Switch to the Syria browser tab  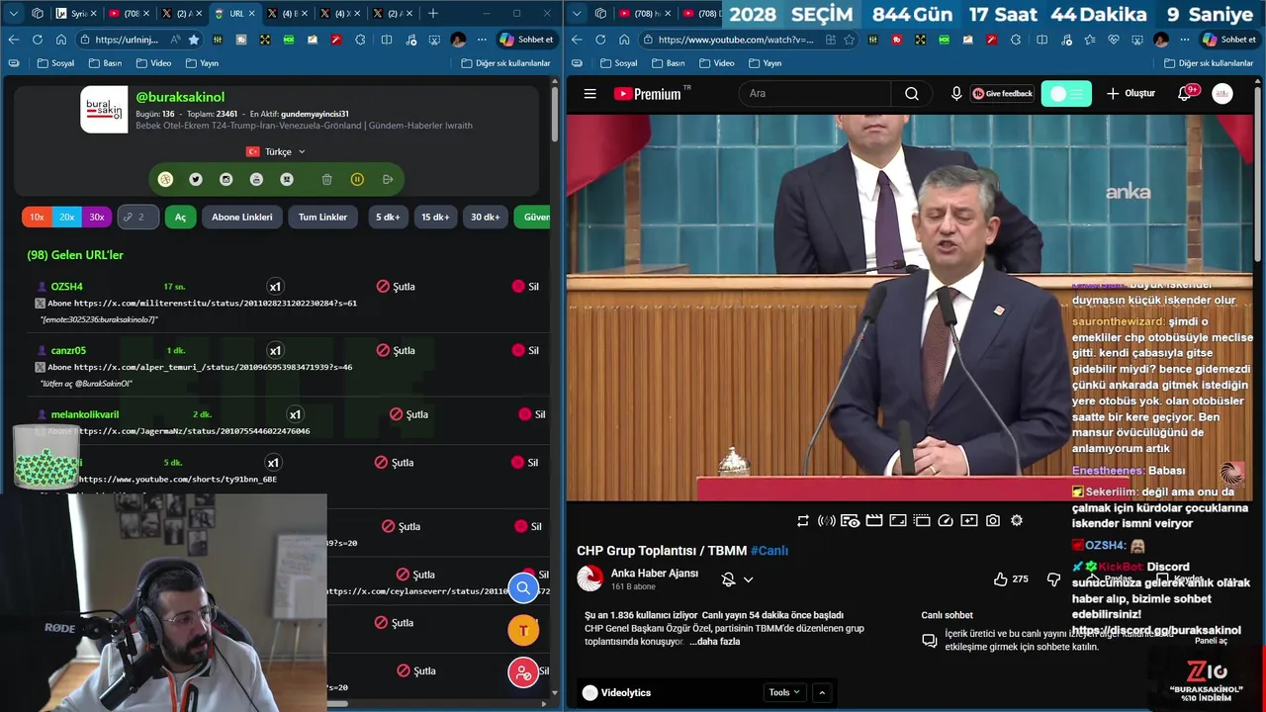(x=75, y=13)
